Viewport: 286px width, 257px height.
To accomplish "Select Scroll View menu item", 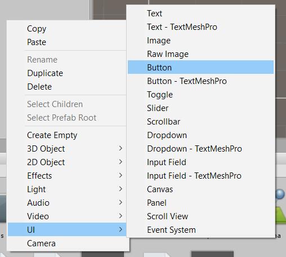I will [x=200, y=216].
